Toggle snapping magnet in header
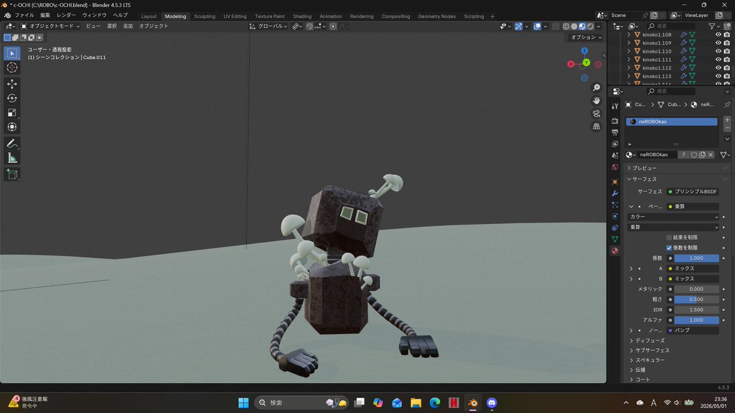This screenshot has height=413, width=735. (310, 26)
